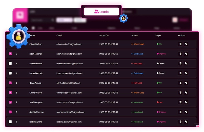204x132 pixels.
Task: Open chat icon in Lucas Bennett row
Action: pos(186,73)
